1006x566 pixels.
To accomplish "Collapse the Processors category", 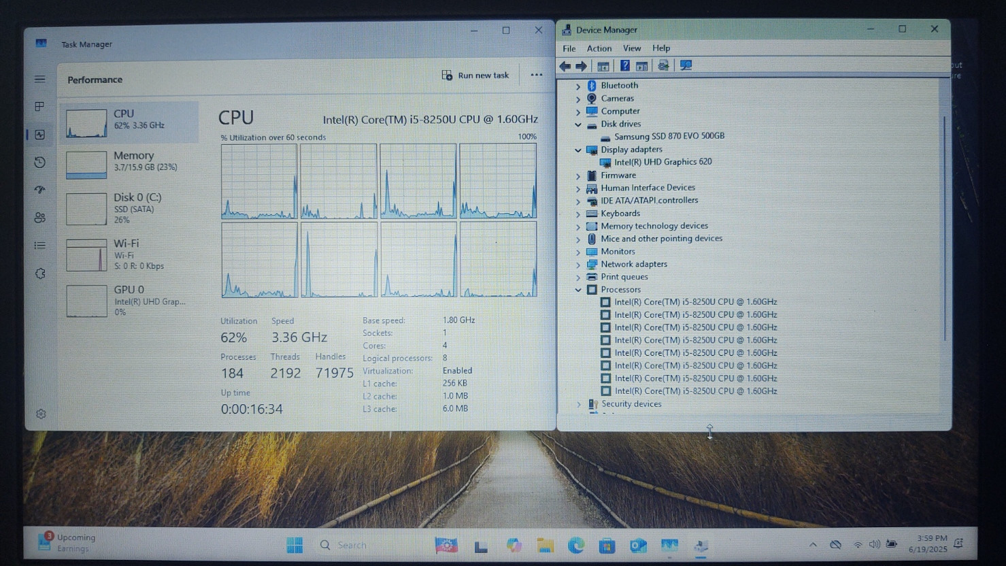I will click(578, 290).
